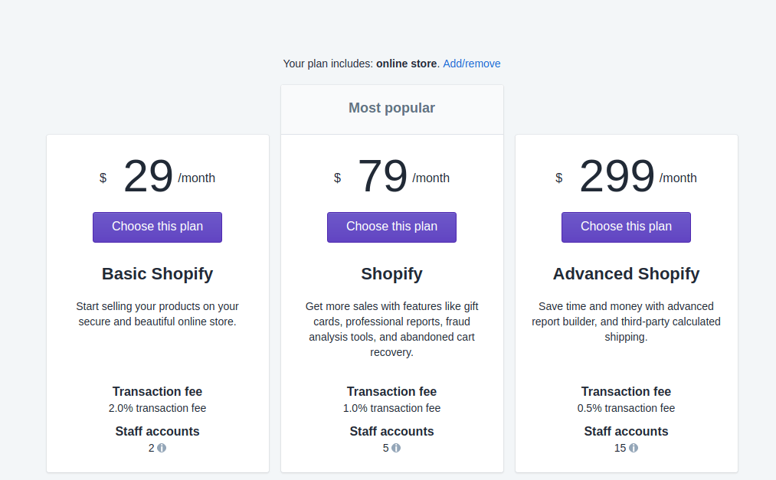
Task: Click the 'Basic Shopify' plan title
Action: pyautogui.click(x=157, y=274)
